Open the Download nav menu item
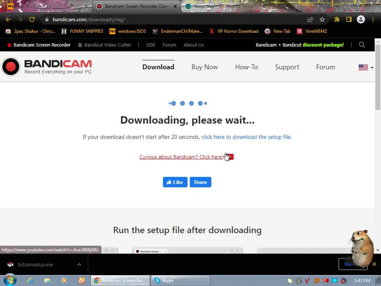This screenshot has width=381, height=286. (158, 67)
